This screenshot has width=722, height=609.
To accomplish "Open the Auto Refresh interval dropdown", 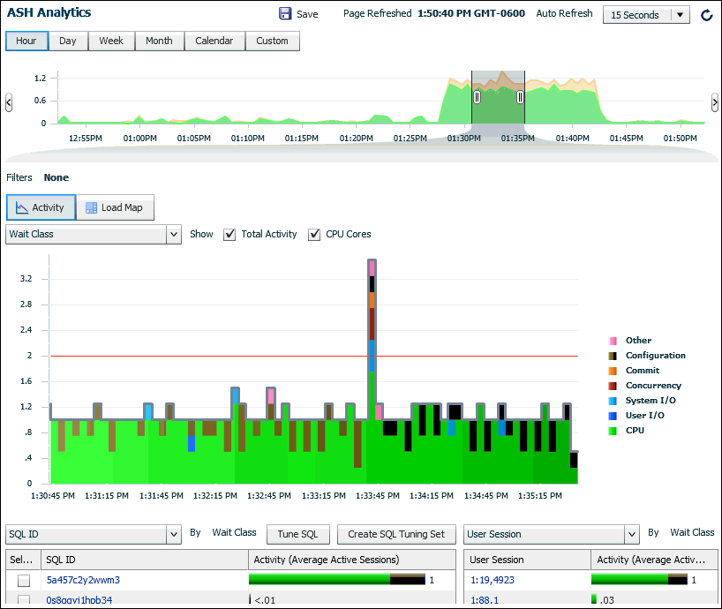I will [680, 15].
